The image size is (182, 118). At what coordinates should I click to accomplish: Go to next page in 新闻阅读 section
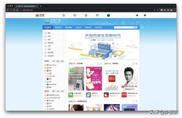[136, 64]
